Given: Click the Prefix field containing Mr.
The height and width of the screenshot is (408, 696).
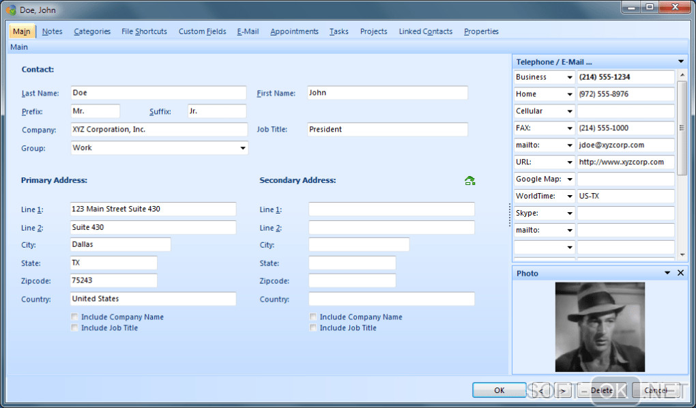Looking at the screenshot, I should [x=95, y=111].
